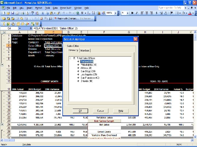Image resolution: width=197 pixels, height=147 pixels.
Task: Click OK in Select A Member dialog
Action: coord(80,111)
